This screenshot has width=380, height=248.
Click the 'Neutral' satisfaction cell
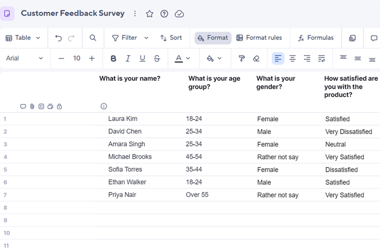point(335,145)
